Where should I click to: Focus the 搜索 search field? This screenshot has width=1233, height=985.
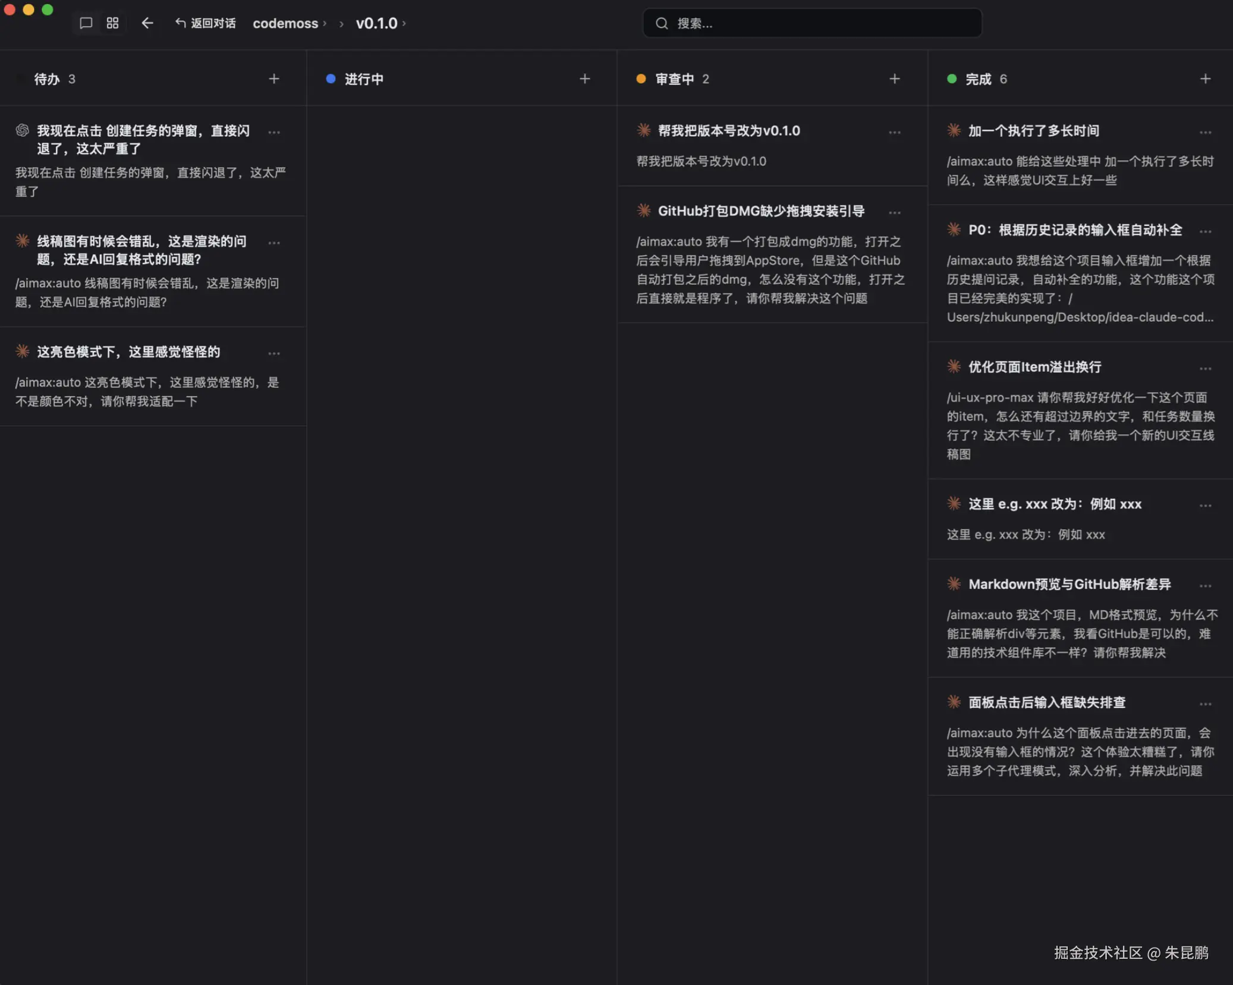812,23
